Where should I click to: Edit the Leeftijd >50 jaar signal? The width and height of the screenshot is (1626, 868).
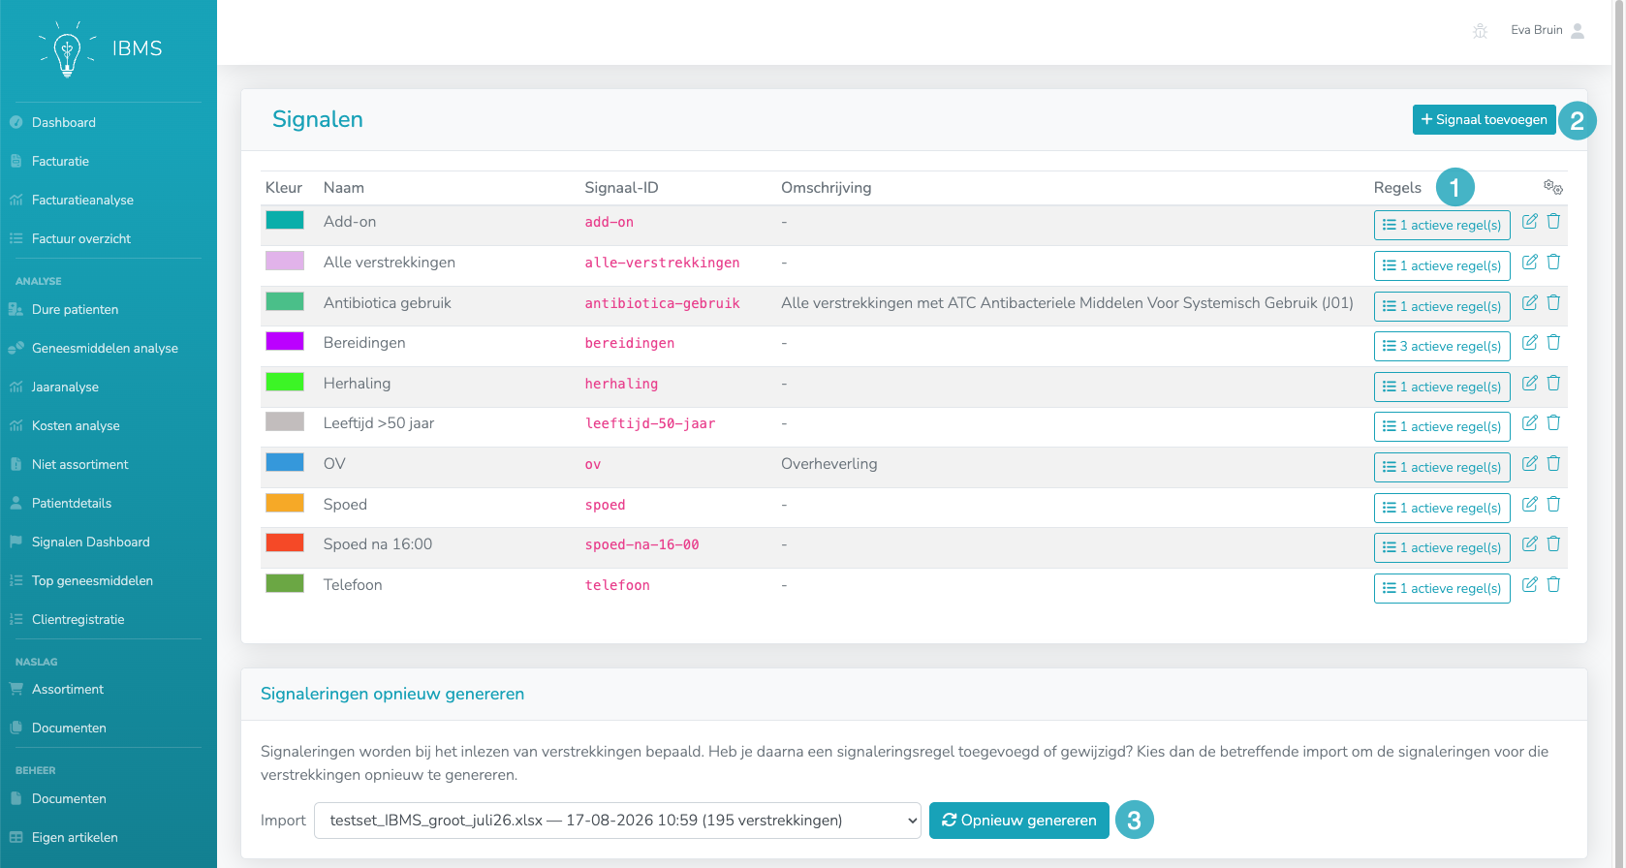[1530, 423]
